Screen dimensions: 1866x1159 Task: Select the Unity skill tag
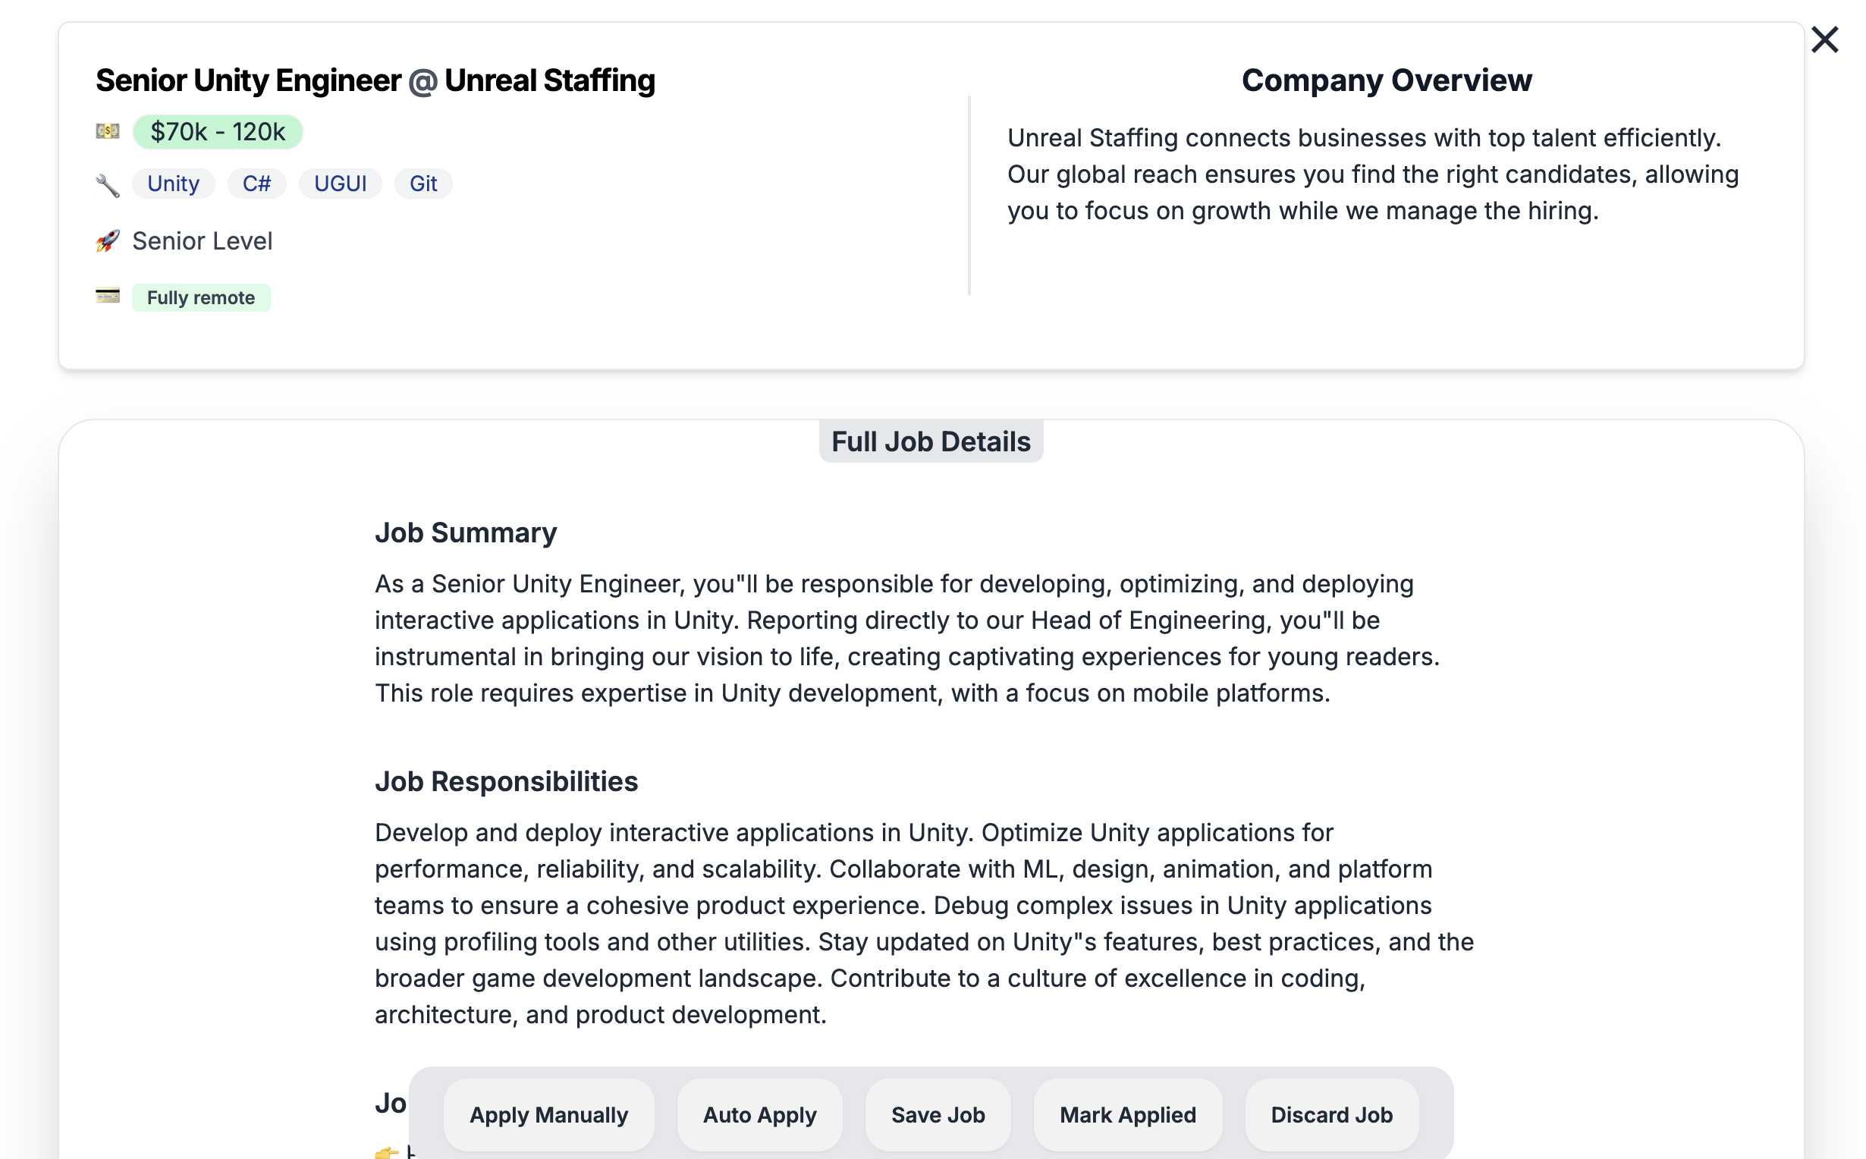click(x=173, y=184)
